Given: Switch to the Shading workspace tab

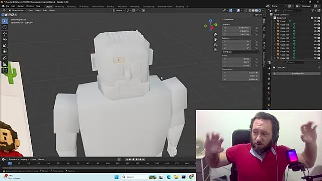Looking at the screenshot, I should 111,7.
